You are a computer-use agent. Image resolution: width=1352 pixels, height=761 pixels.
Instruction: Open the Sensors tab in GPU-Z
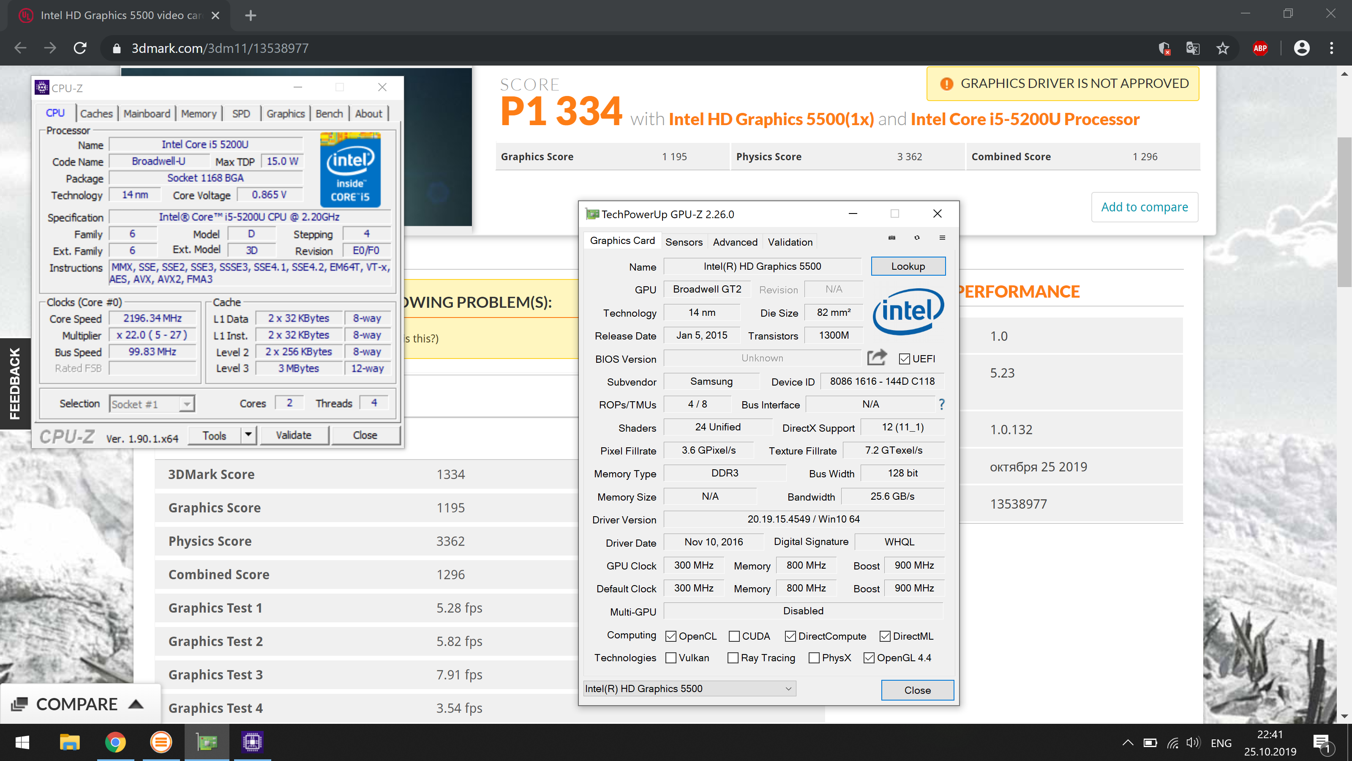click(x=683, y=241)
